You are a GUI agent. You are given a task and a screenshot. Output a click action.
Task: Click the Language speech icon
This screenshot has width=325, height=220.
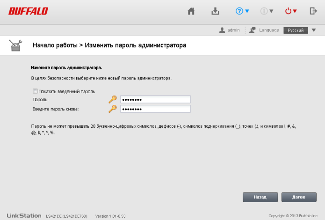(x=252, y=30)
